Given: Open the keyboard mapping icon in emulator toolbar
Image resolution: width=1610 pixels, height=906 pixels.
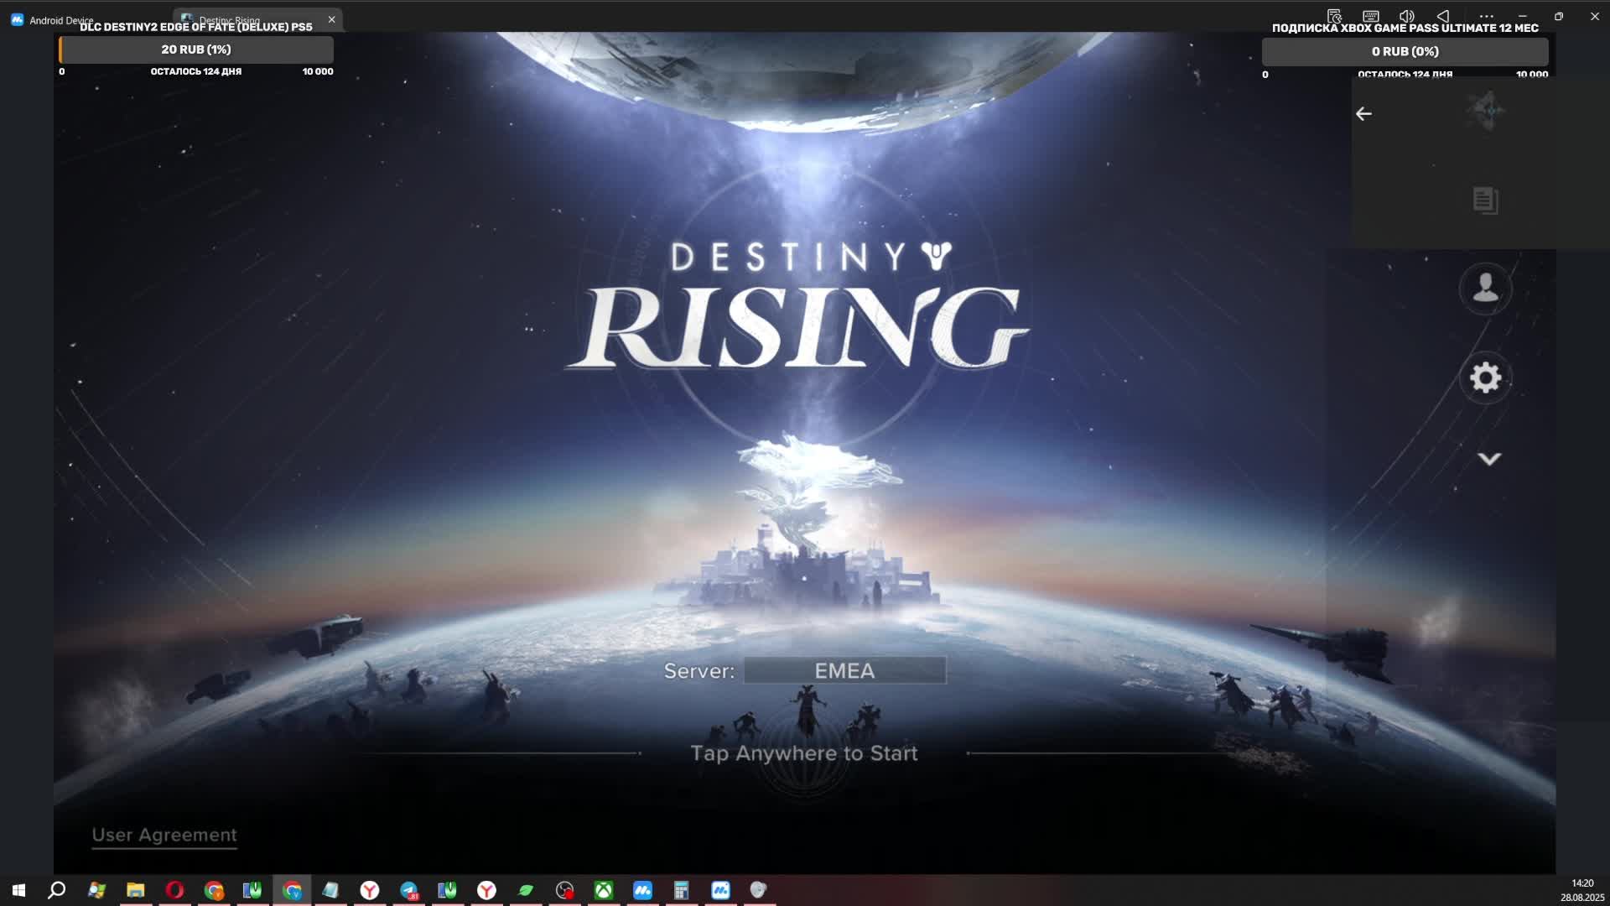Looking at the screenshot, I should 1371,16.
